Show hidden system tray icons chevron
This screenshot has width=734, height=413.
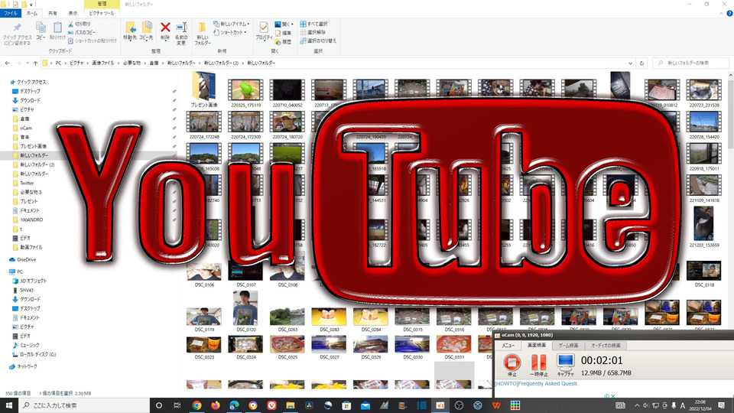click(x=637, y=405)
